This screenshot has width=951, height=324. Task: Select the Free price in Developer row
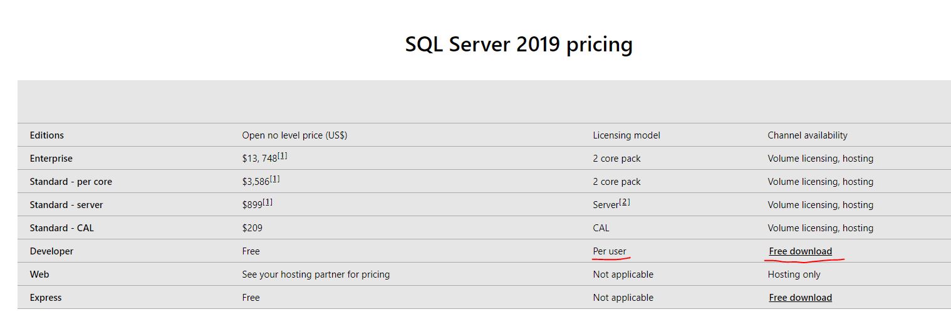pyautogui.click(x=251, y=251)
